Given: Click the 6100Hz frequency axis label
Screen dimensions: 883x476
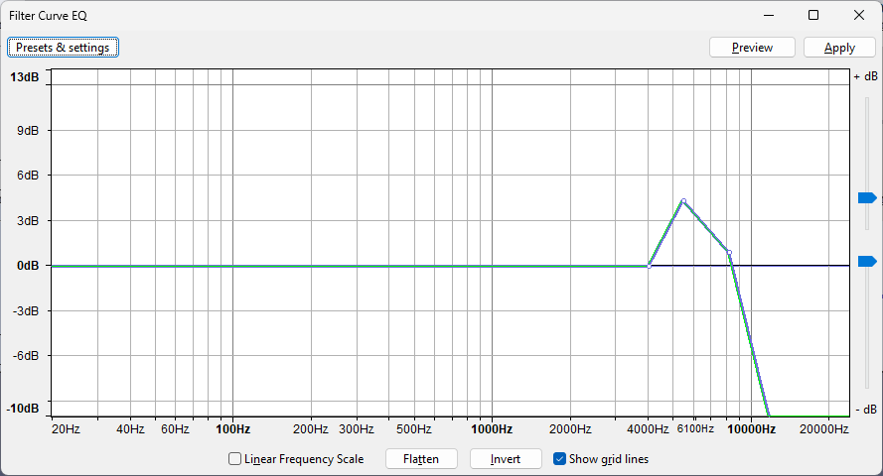Looking at the screenshot, I should pos(695,428).
